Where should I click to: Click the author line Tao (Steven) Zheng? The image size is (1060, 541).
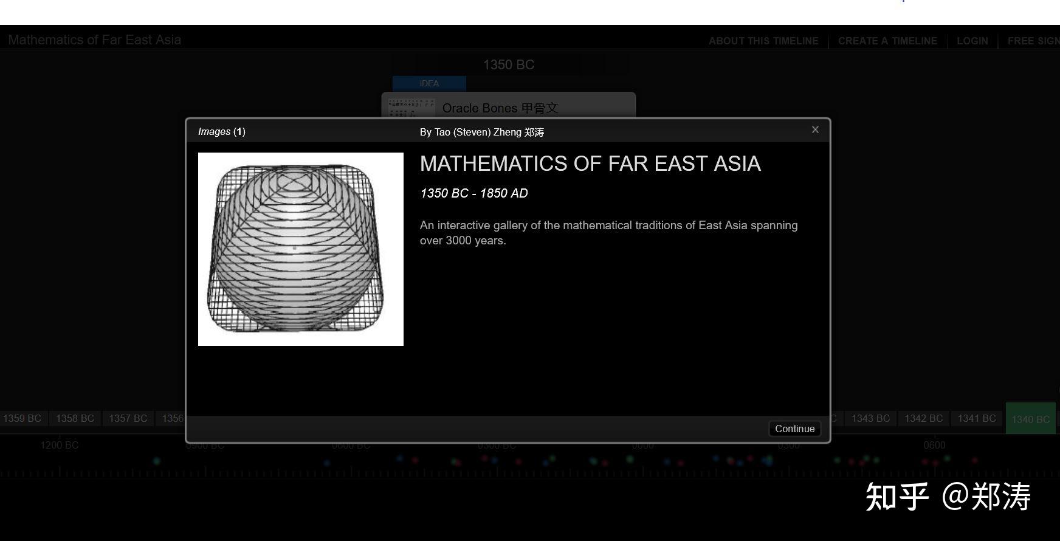pyautogui.click(x=482, y=132)
